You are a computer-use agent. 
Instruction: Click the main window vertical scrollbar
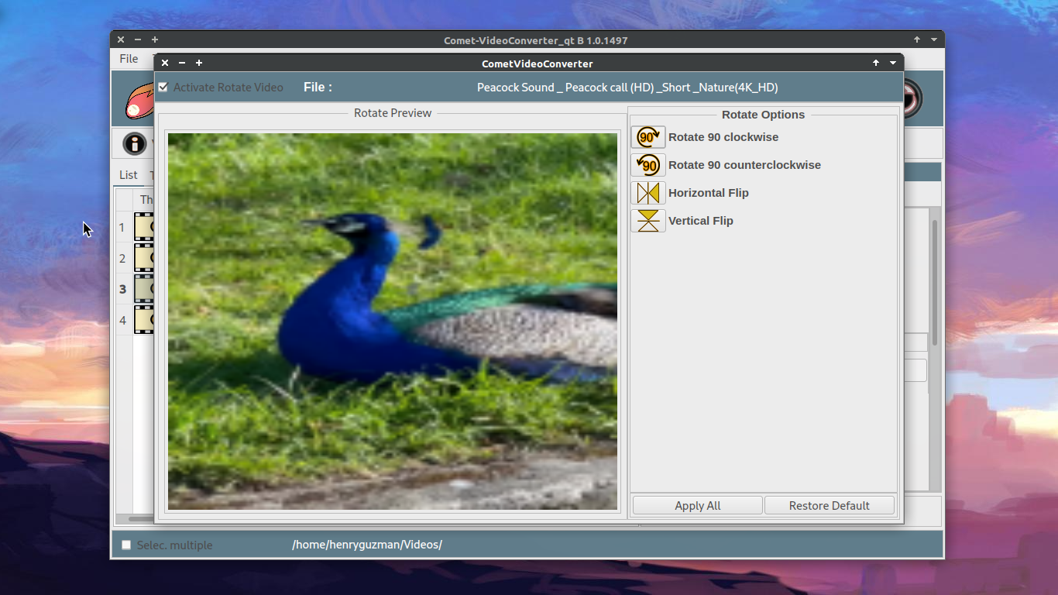[935, 283]
